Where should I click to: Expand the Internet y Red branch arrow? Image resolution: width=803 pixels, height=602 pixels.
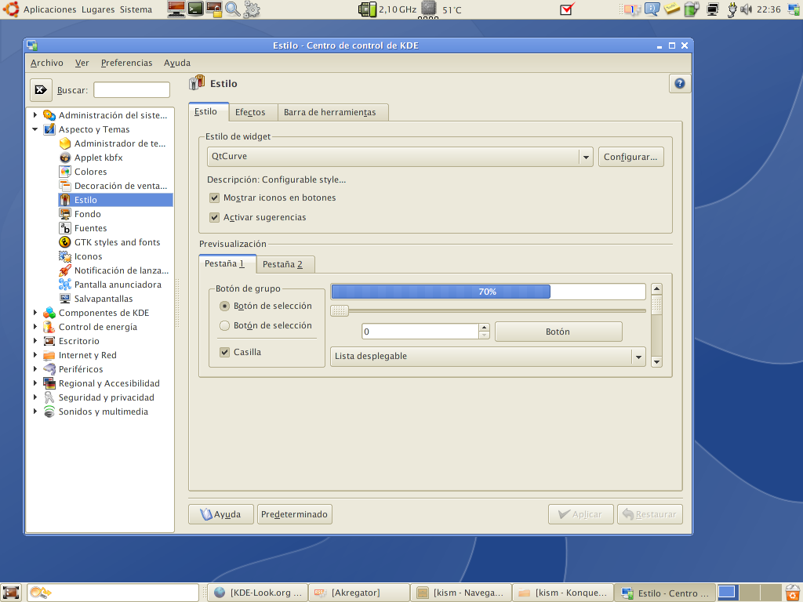[35, 355]
